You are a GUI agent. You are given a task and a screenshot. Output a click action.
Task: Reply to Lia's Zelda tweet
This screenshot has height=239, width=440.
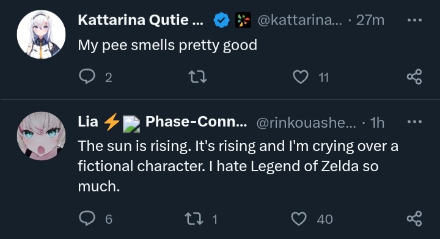pos(87,218)
